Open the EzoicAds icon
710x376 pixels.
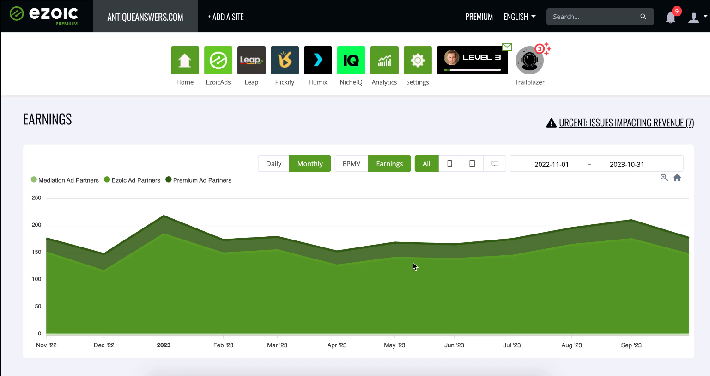(x=218, y=60)
